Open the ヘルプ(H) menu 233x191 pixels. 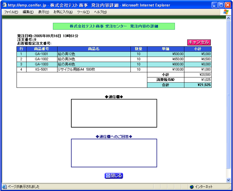click(100, 12)
